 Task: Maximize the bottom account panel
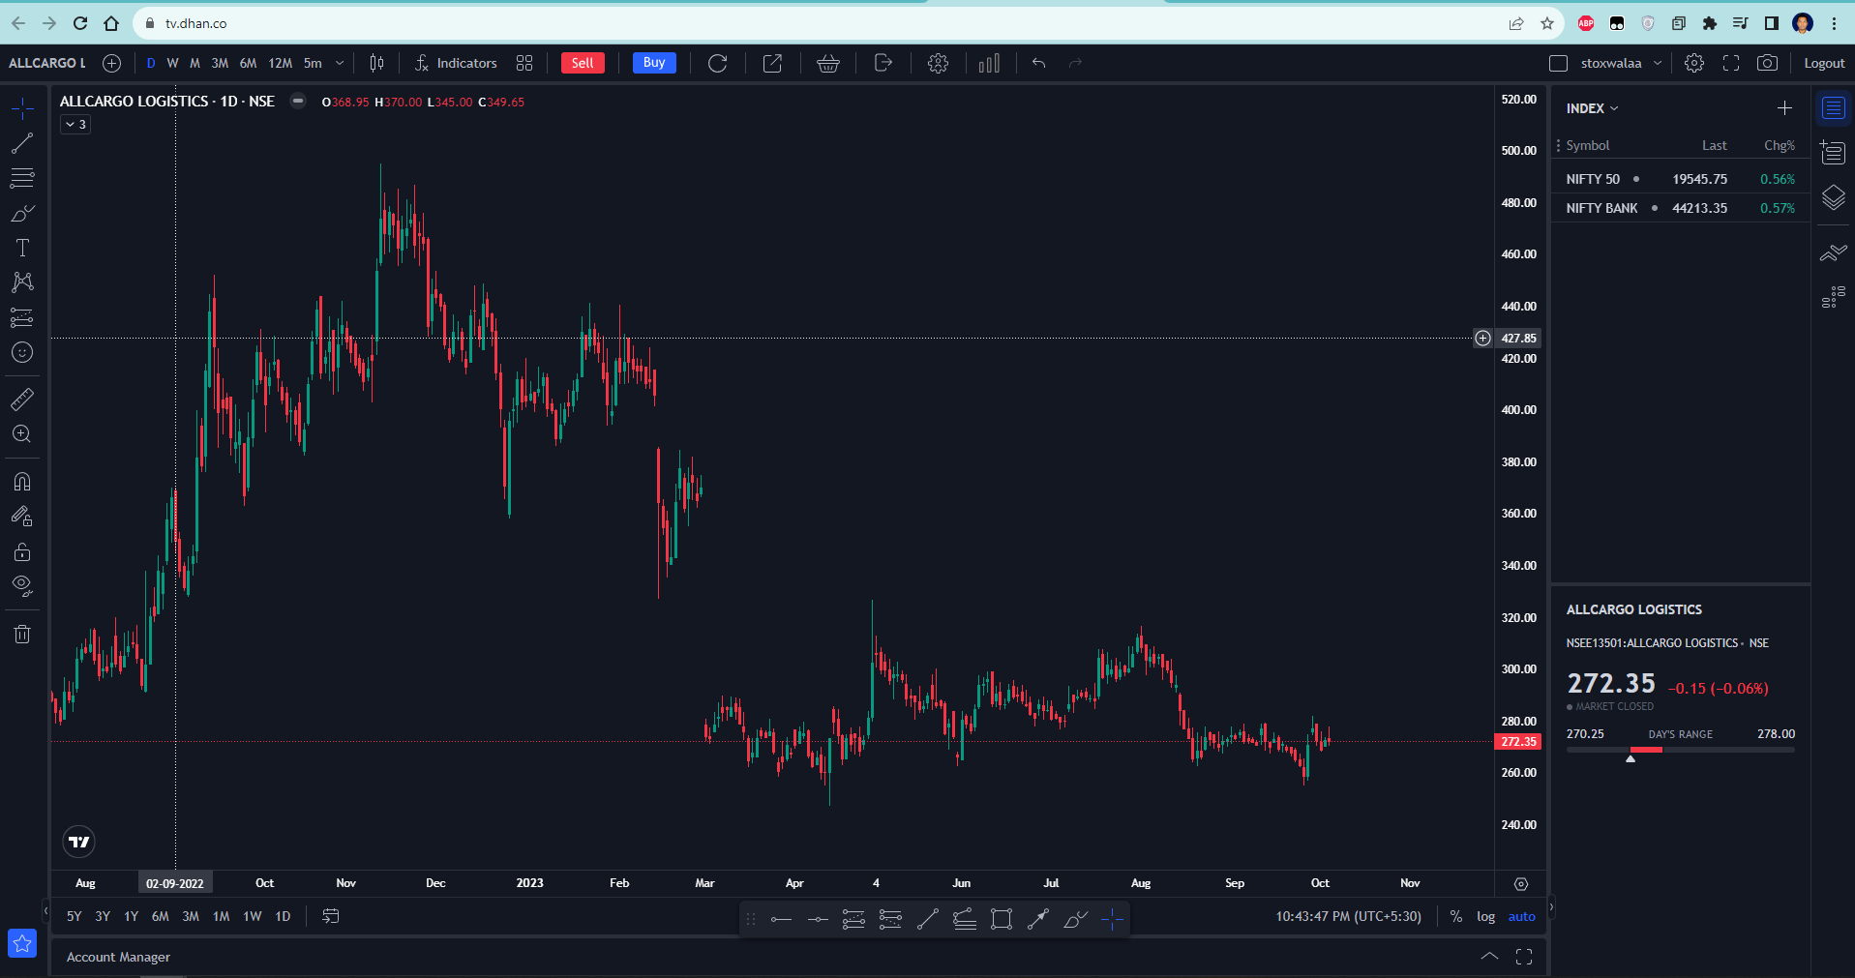1524,957
